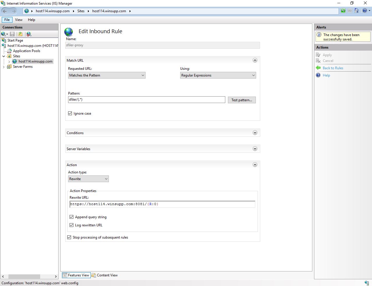This screenshot has height=286, width=372.
Task: Collapse the Match URL section
Action: [x=255, y=60]
